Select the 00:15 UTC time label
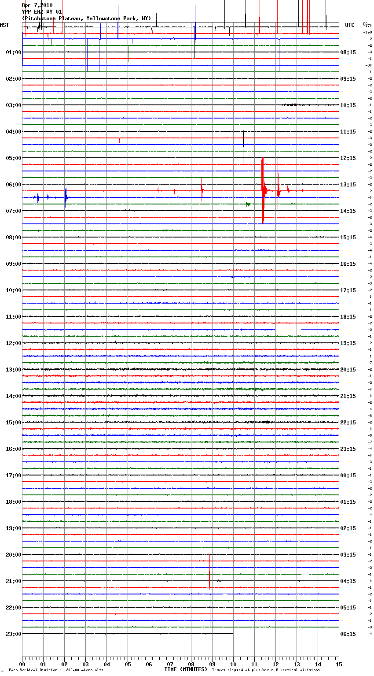 tap(348, 475)
